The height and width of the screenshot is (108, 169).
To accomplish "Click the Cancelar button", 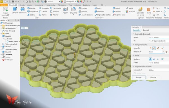I will click(x=154, y=77).
